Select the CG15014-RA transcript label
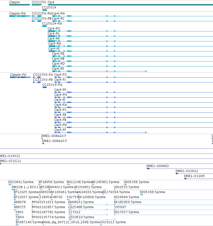 click(x=52, y=24)
